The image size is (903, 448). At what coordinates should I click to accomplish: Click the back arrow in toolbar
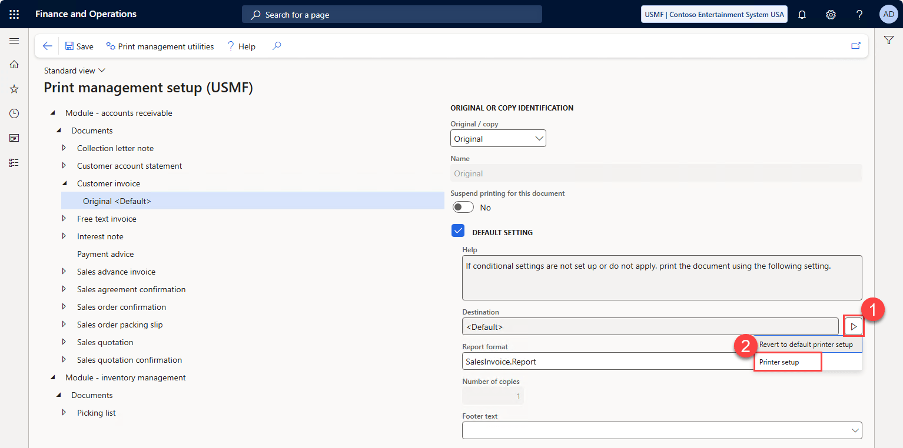click(48, 46)
